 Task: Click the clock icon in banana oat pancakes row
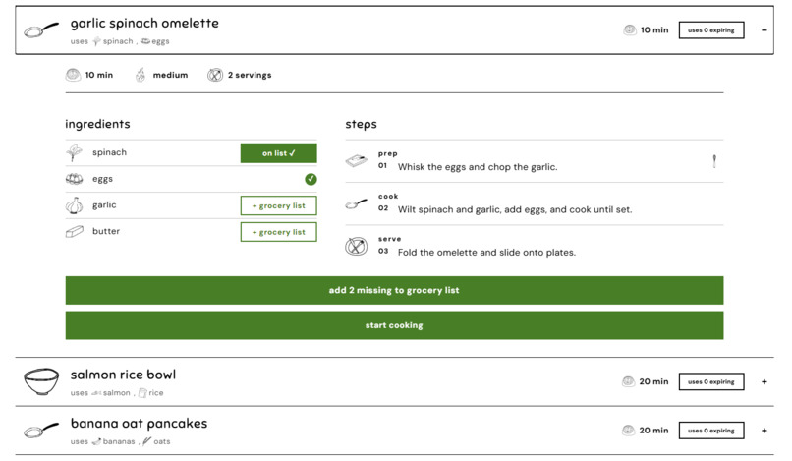coord(628,431)
